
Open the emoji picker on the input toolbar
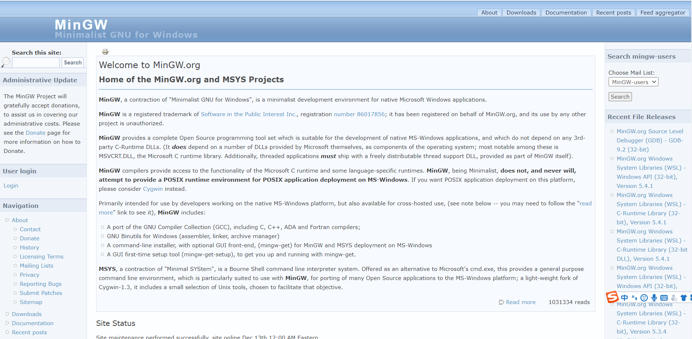click(644, 297)
